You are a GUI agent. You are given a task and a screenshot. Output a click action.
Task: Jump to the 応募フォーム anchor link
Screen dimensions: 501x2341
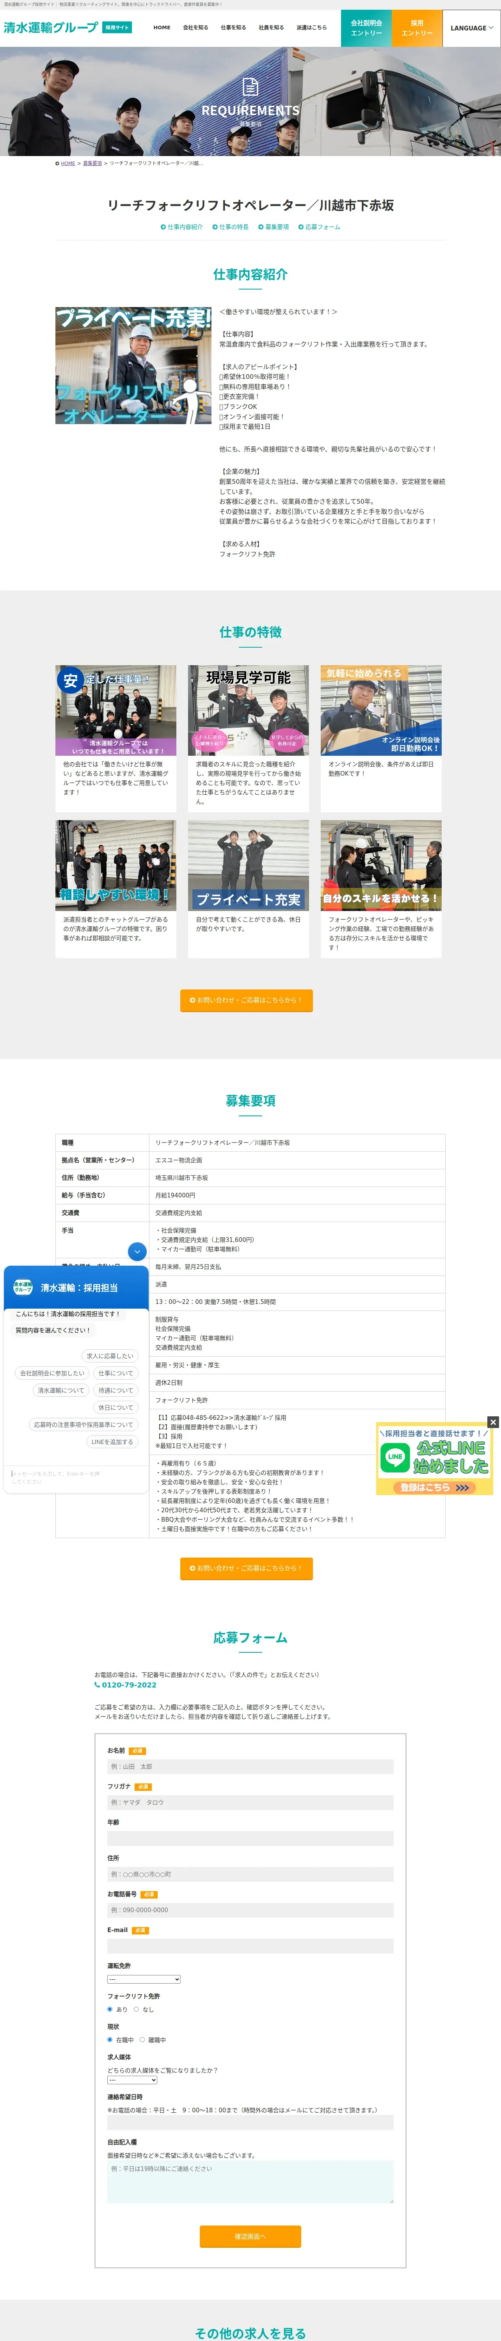click(319, 227)
